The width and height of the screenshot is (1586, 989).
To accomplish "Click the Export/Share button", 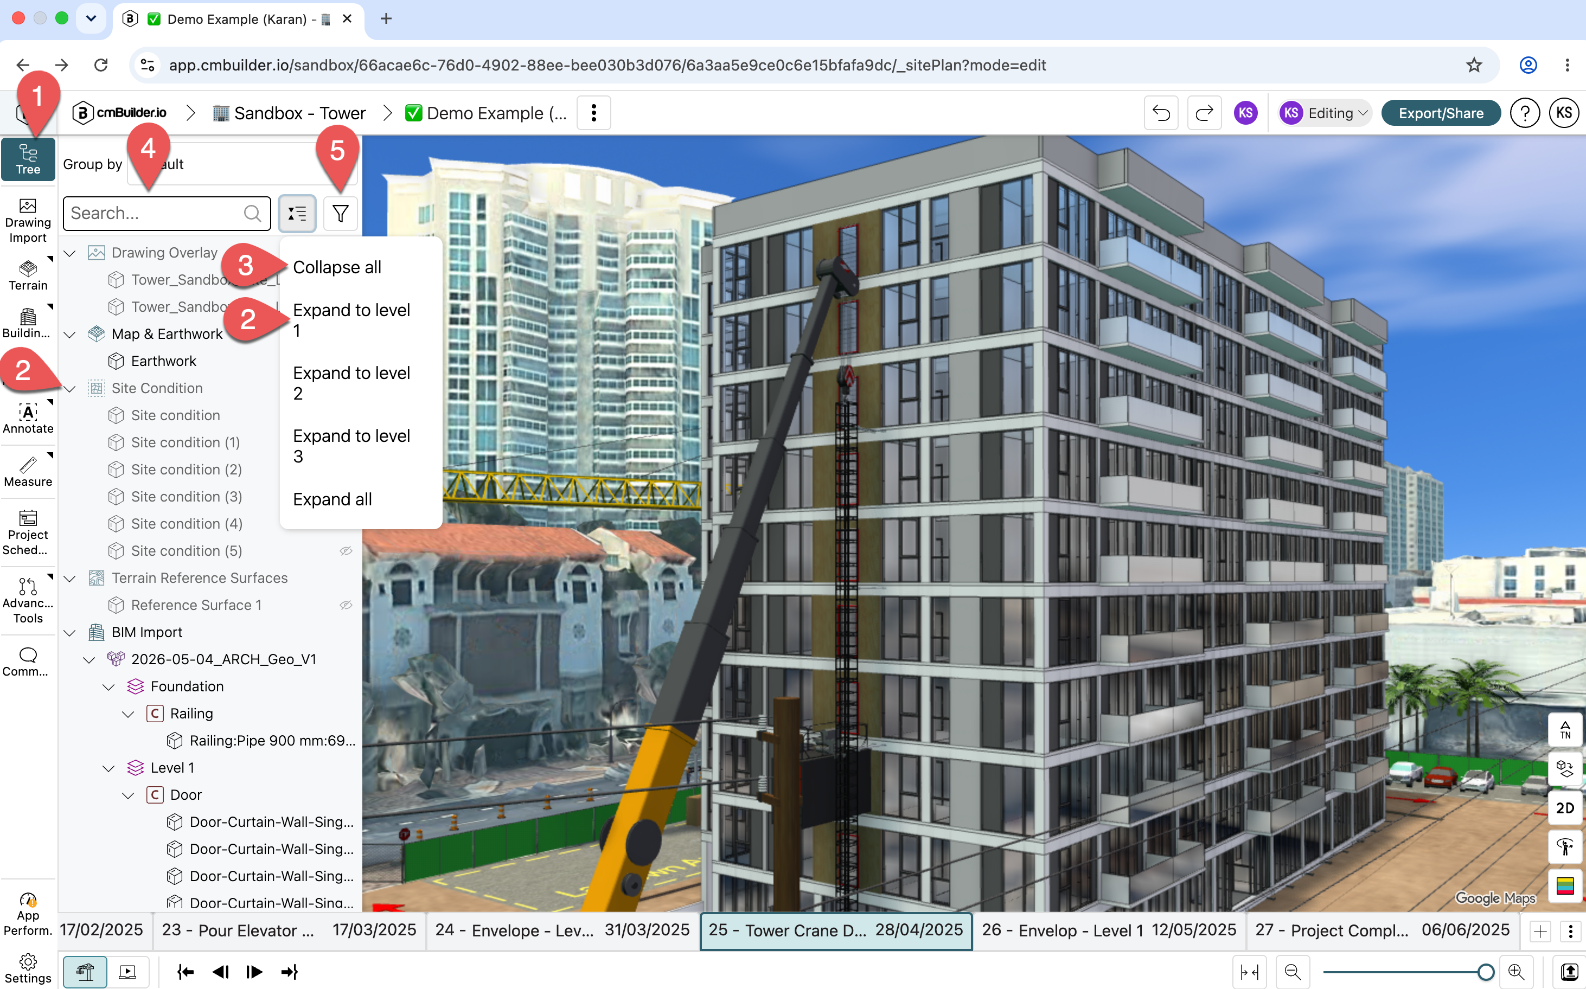I will pyautogui.click(x=1441, y=113).
